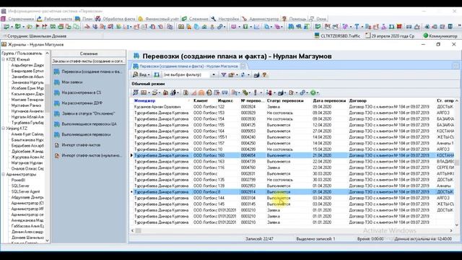Click the double red flags toolbar icon

(x=45, y=27)
